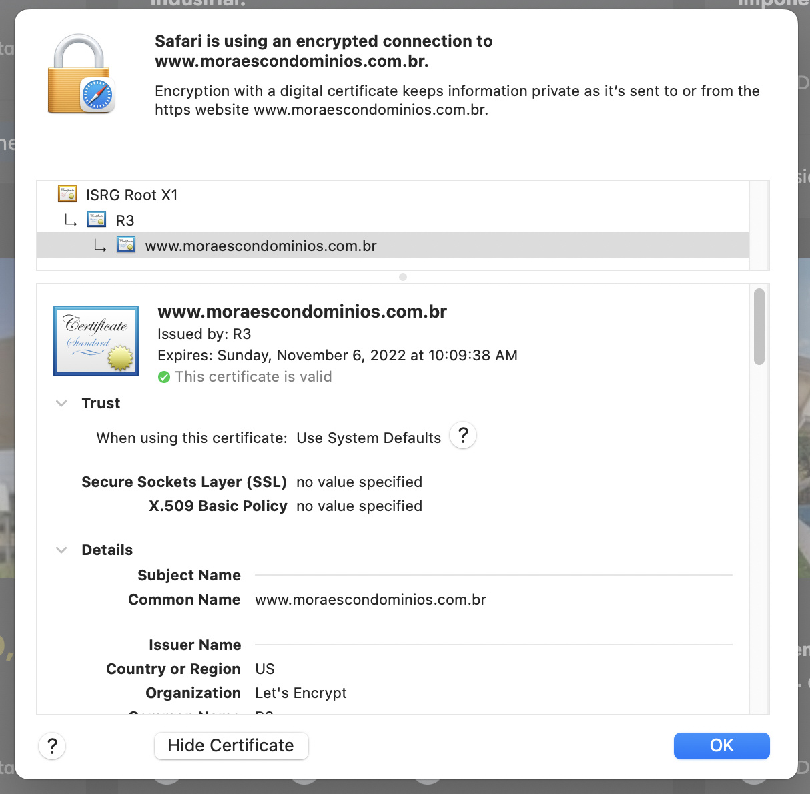
Task: Click the large Certificate Standard thumbnail
Action: pos(96,341)
